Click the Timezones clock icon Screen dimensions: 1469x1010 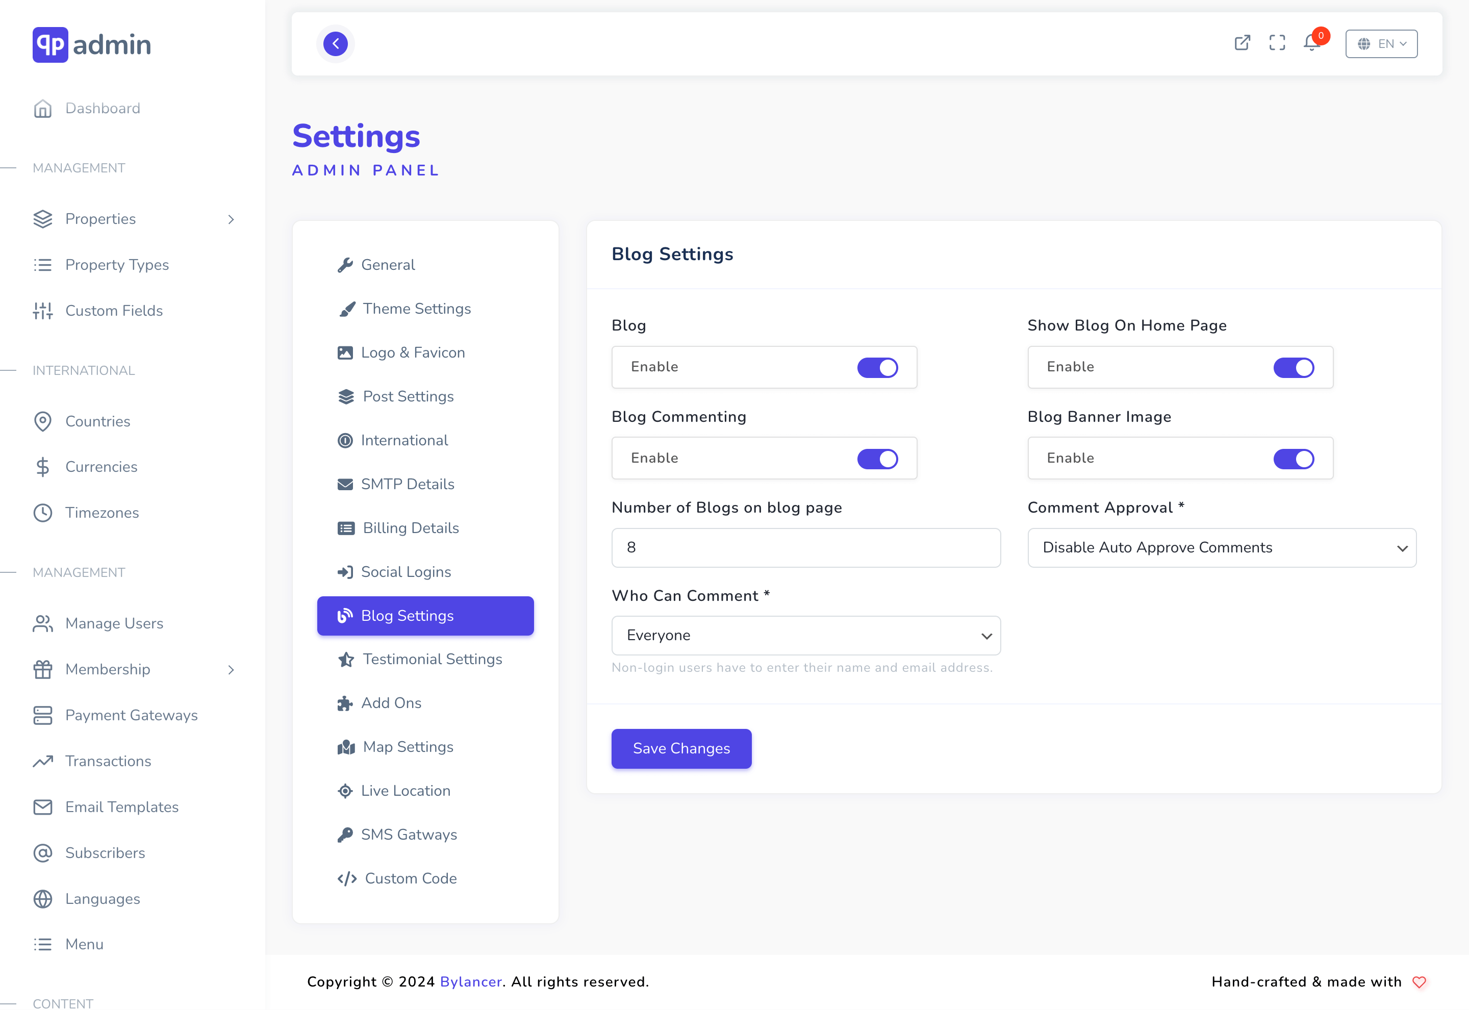(x=42, y=513)
